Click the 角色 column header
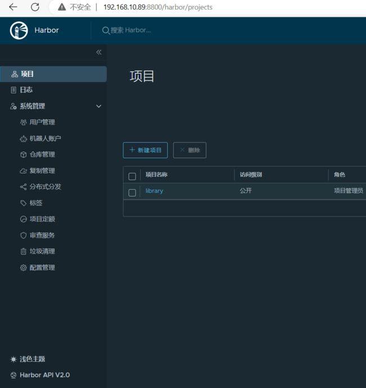 (340, 175)
